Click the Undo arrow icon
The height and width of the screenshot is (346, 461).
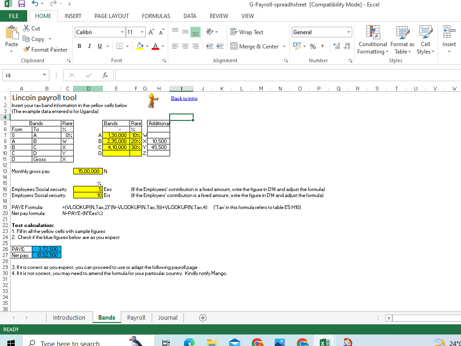point(35,4)
